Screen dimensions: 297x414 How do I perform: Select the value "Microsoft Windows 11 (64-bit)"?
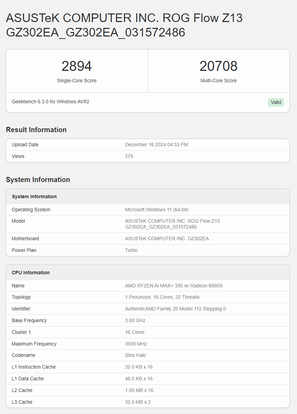coord(157,210)
